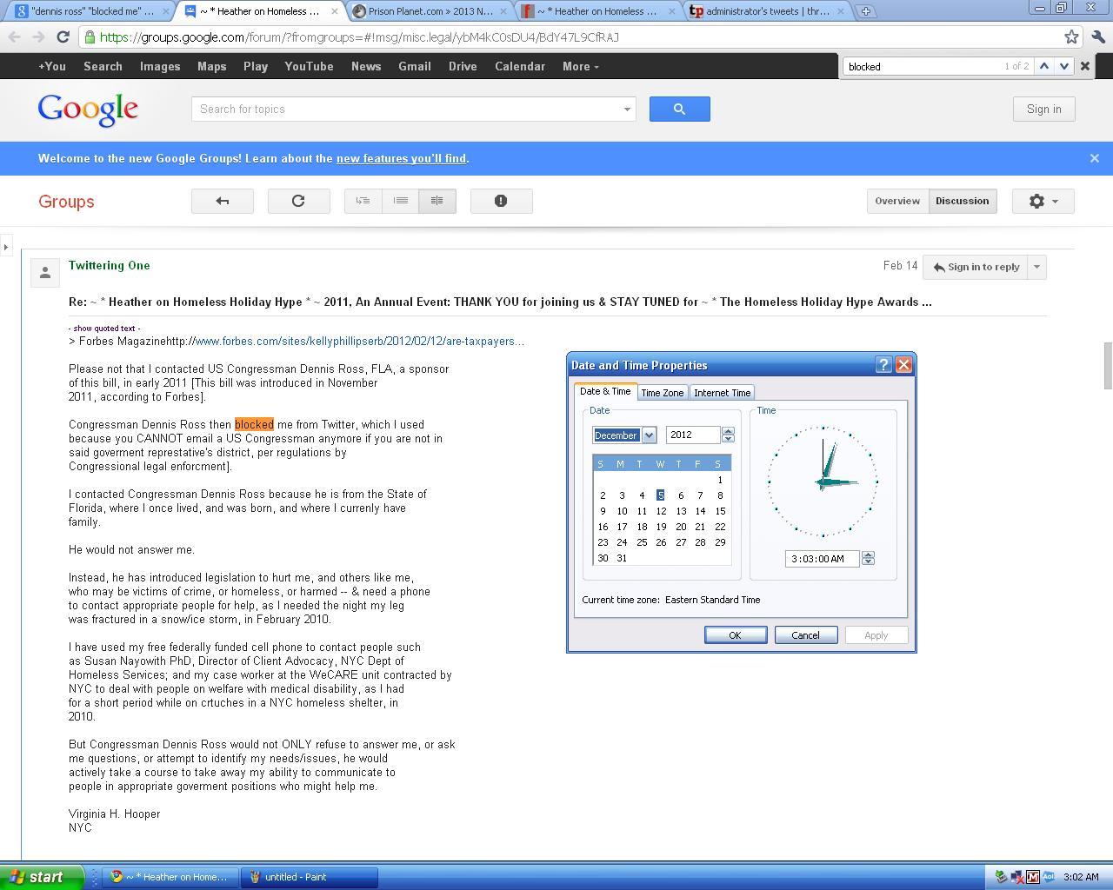Open Drive from the Google bar
Image resolution: width=1113 pixels, height=890 pixels.
pos(463,66)
